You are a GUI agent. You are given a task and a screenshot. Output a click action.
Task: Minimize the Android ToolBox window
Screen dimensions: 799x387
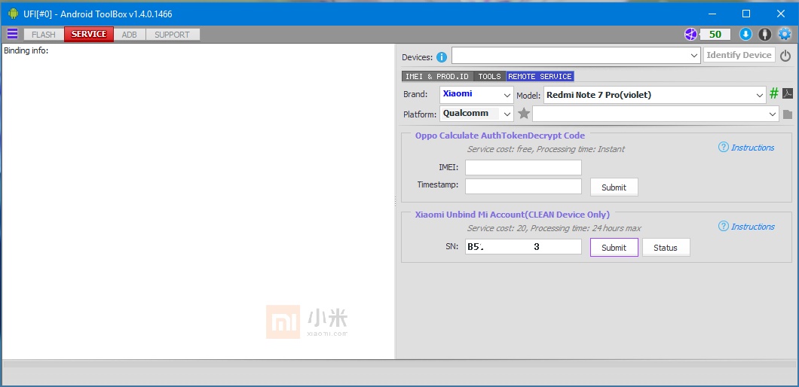click(712, 14)
